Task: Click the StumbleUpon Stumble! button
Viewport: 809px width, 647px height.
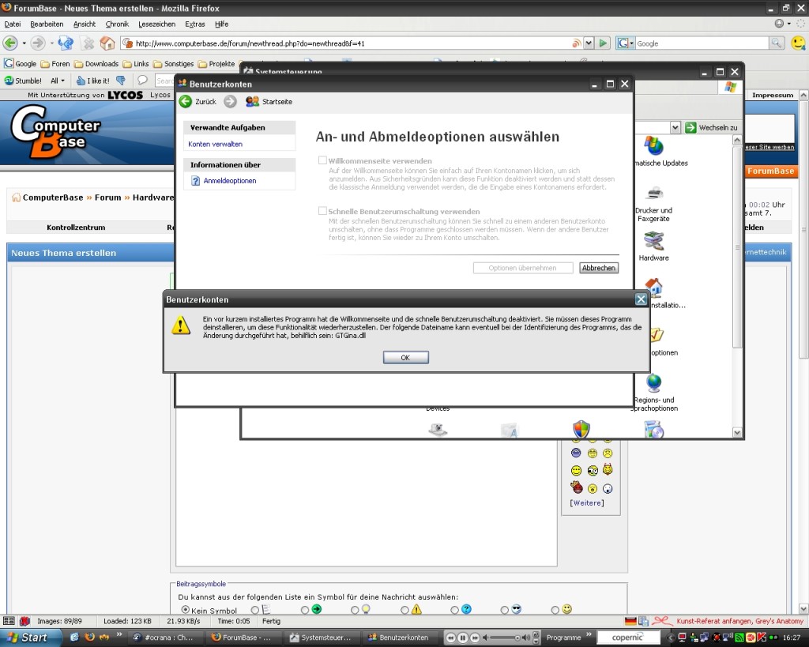Action: coord(23,81)
